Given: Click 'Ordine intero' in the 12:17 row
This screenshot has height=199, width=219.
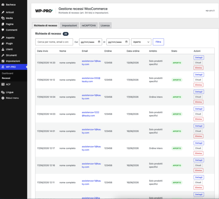Looking at the screenshot, I should pos(156,148).
